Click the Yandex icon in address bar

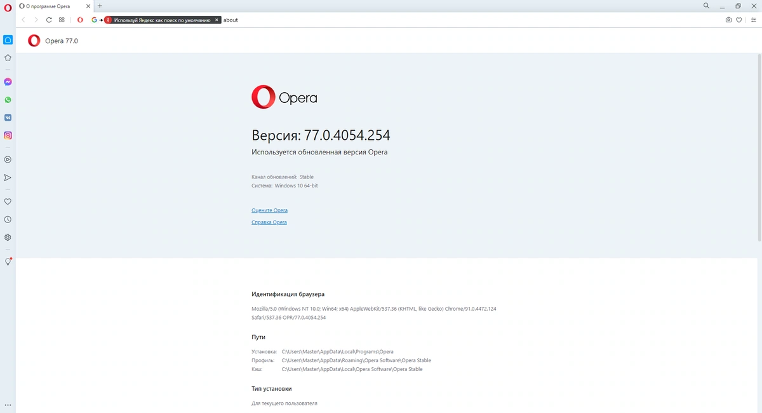point(108,20)
